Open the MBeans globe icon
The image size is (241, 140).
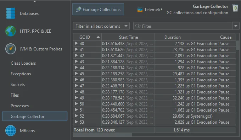11,131
